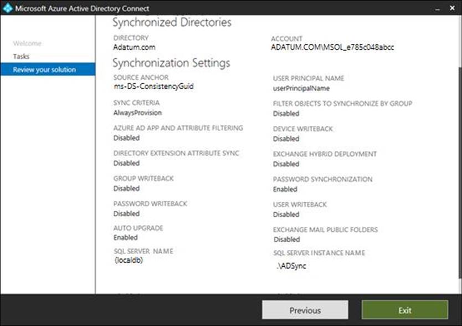Select the Review your solution step
The width and height of the screenshot is (462, 326).
44,70
